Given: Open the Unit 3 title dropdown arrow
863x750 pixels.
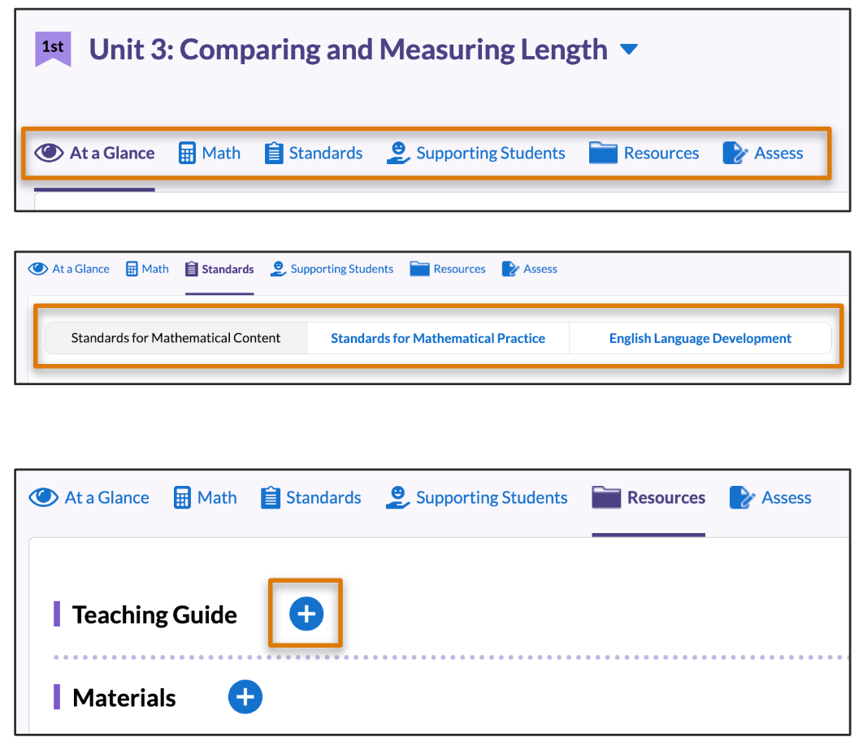Looking at the screenshot, I should [x=628, y=50].
